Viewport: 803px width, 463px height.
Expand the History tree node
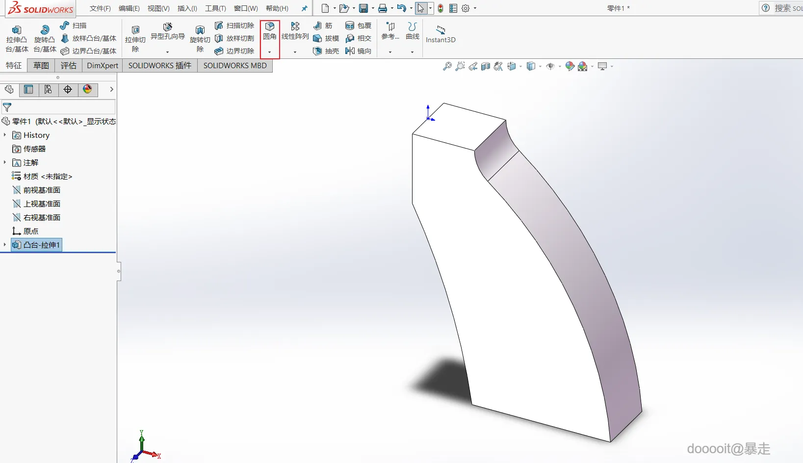tap(5, 135)
